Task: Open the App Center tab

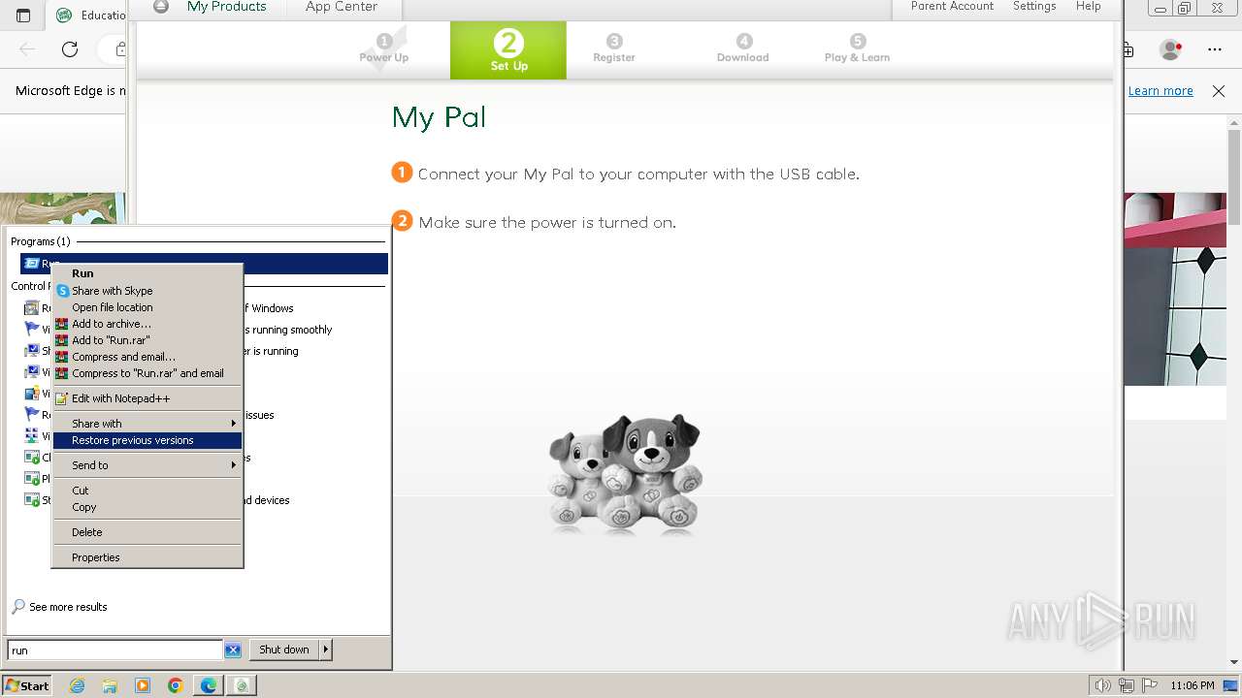Action: [x=342, y=7]
